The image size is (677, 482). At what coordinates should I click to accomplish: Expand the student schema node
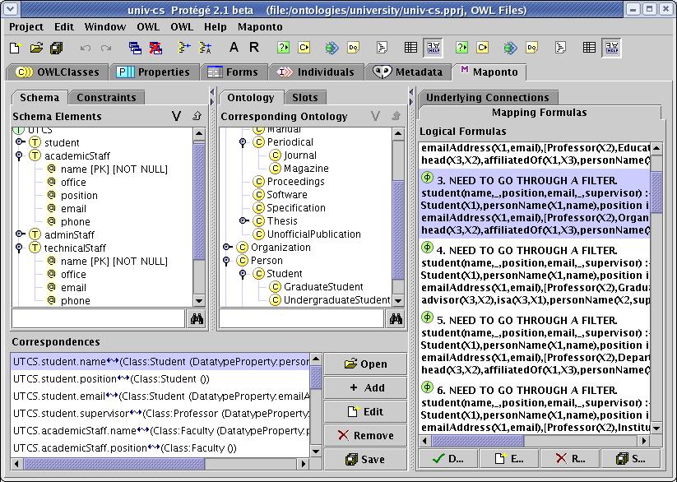click(x=19, y=141)
